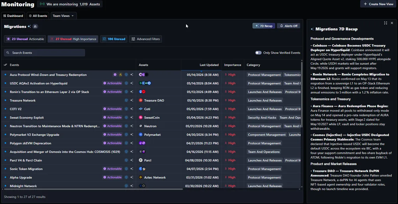
Task: Sort by Last Updated column header
Action: (209, 65)
